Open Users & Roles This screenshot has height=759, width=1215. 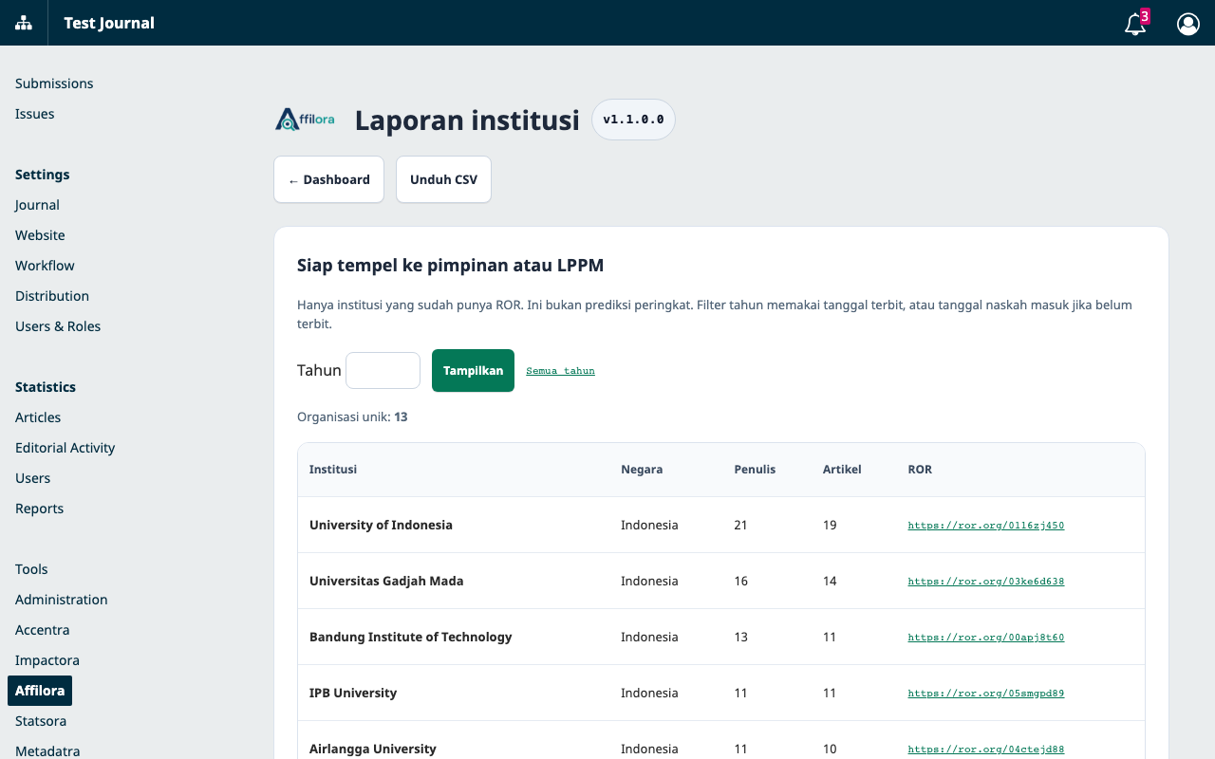(x=58, y=326)
